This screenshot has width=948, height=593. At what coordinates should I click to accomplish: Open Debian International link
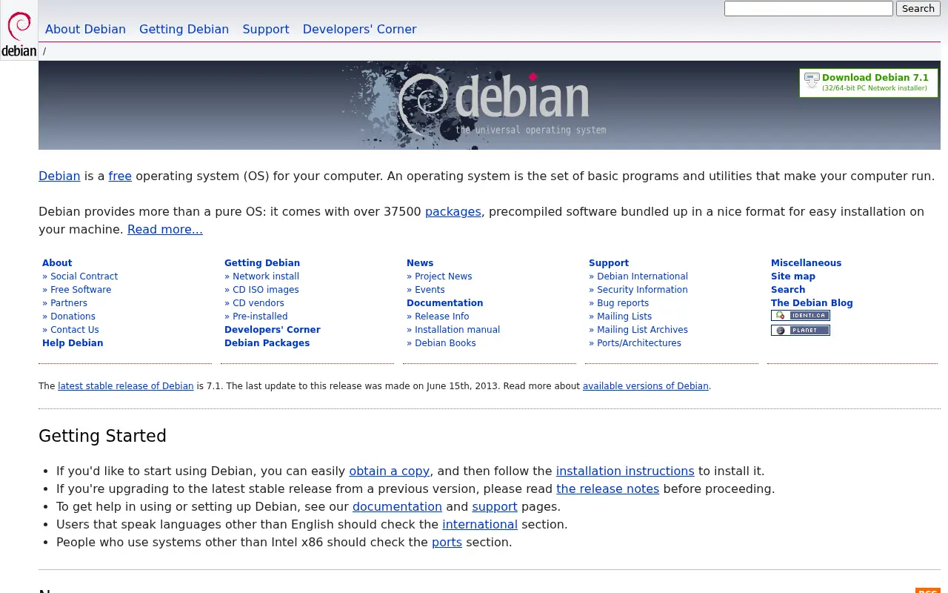pyautogui.click(x=642, y=276)
